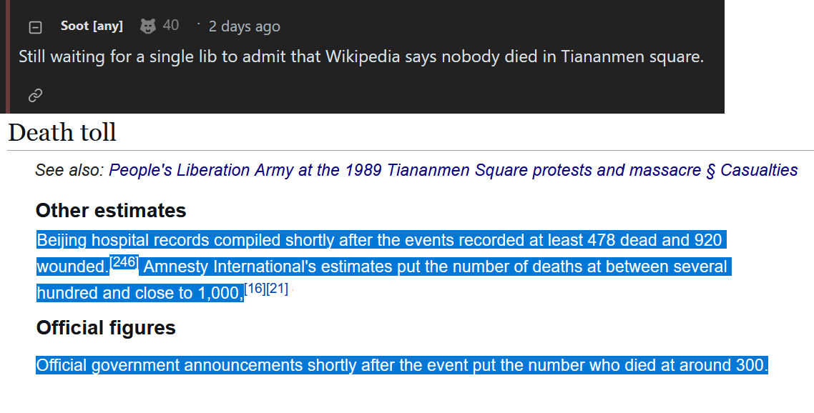The height and width of the screenshot is (413, 814).
Task: Click the word "Wikipedia" in the comment
Action: (x=363, y=56)
